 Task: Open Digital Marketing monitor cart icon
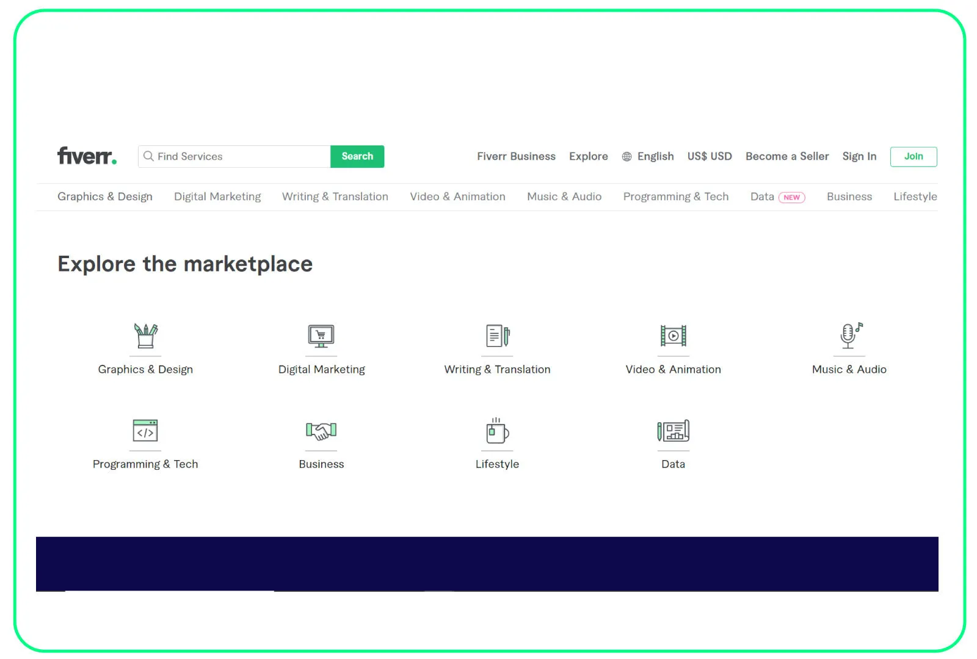click(x=321, y=336)
